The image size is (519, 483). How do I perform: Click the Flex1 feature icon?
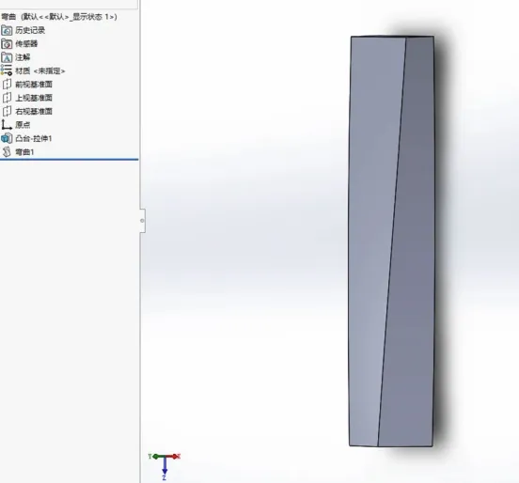click(x=7, y=152)
